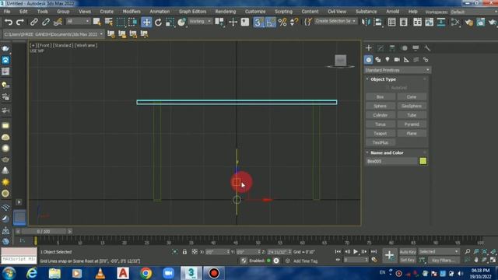Click the time slider 0/100 handle
This screenshot has width=498, height=280.
pos(44,232)
